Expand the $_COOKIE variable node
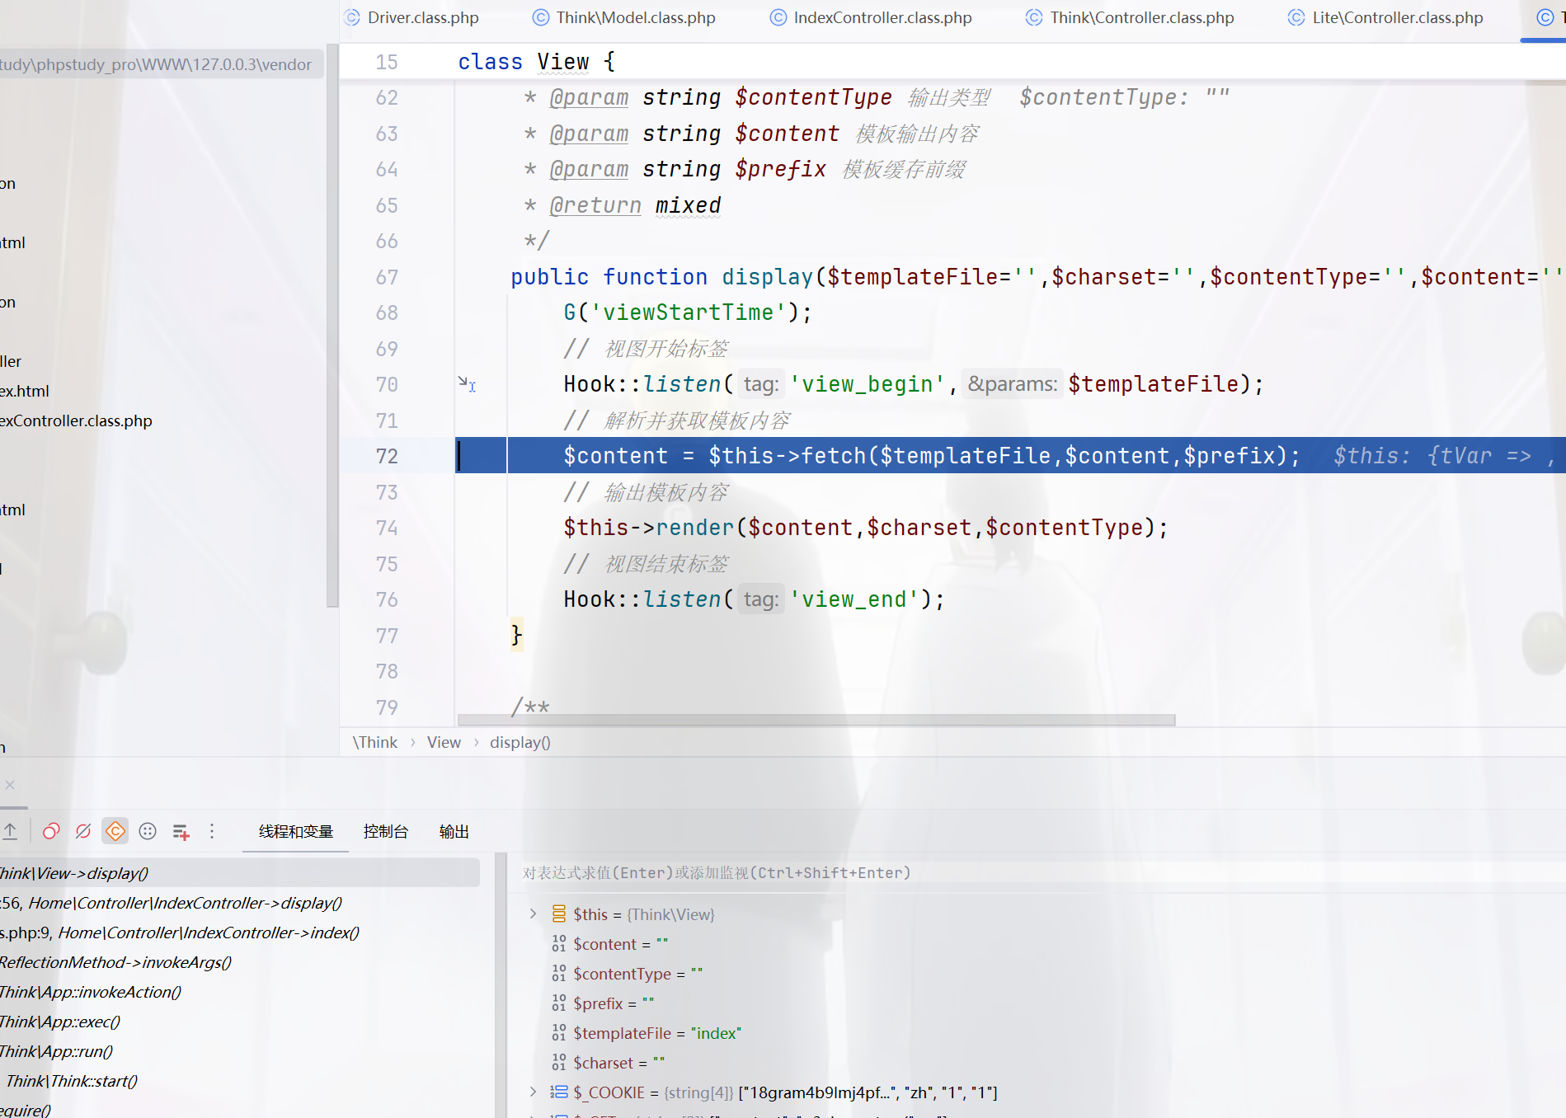1566x1118 pixels. coord(533,1092)
